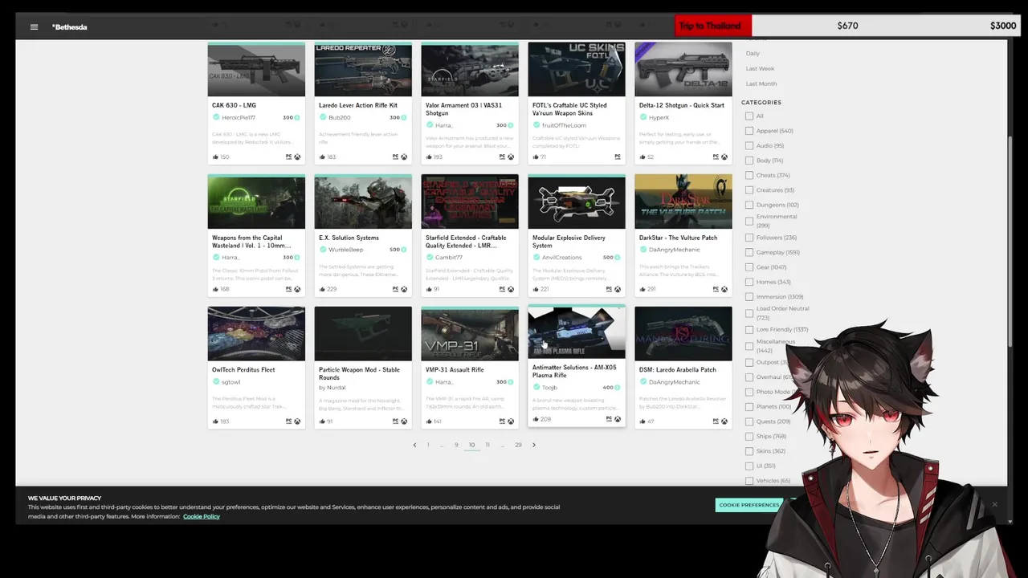Open the DarkStar - The Vulture Patch thumbnail
Screen dimensions: 1028x578
tap(683, 202)
